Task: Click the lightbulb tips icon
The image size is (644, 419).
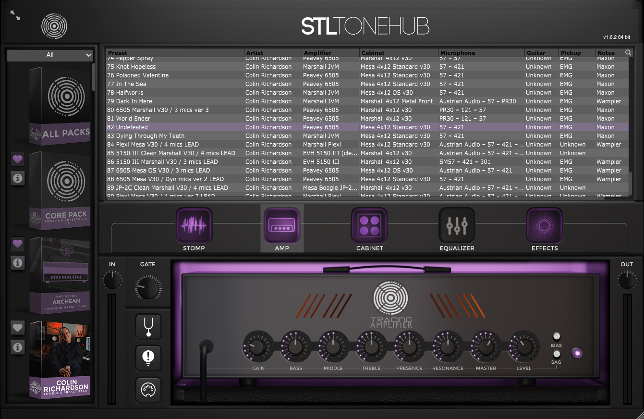Action: click(x=148, y=358)
